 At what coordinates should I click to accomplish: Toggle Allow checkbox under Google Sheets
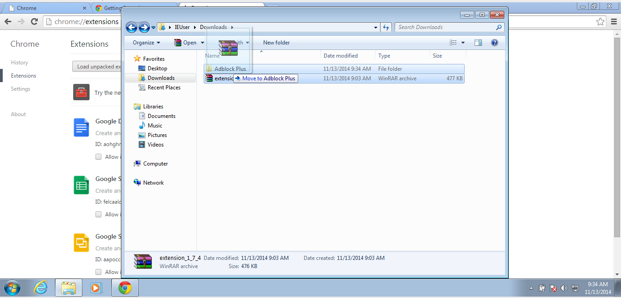[98, 215]
